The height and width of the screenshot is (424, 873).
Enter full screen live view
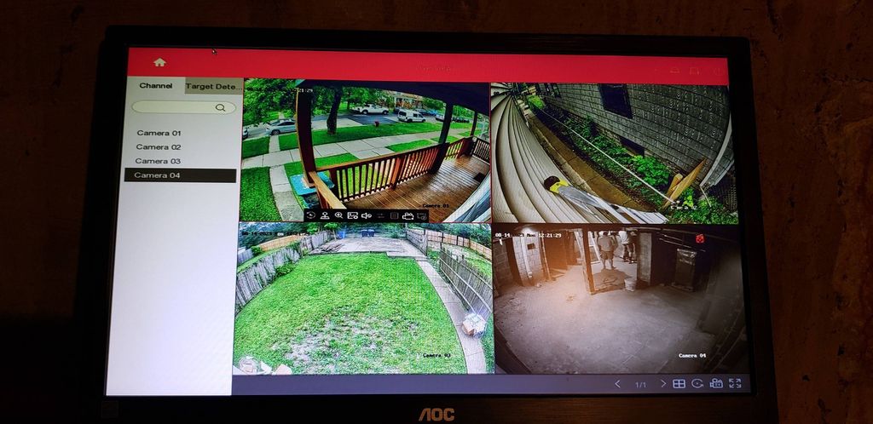coord(735,382)
